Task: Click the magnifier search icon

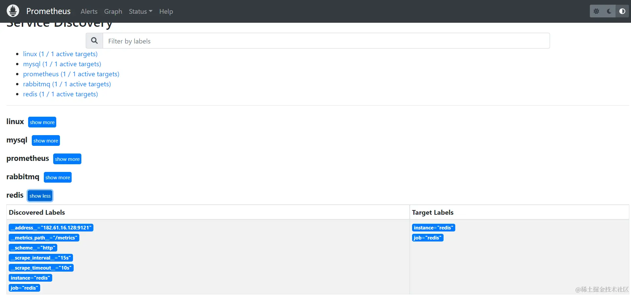Action: (x=94, y=41)
